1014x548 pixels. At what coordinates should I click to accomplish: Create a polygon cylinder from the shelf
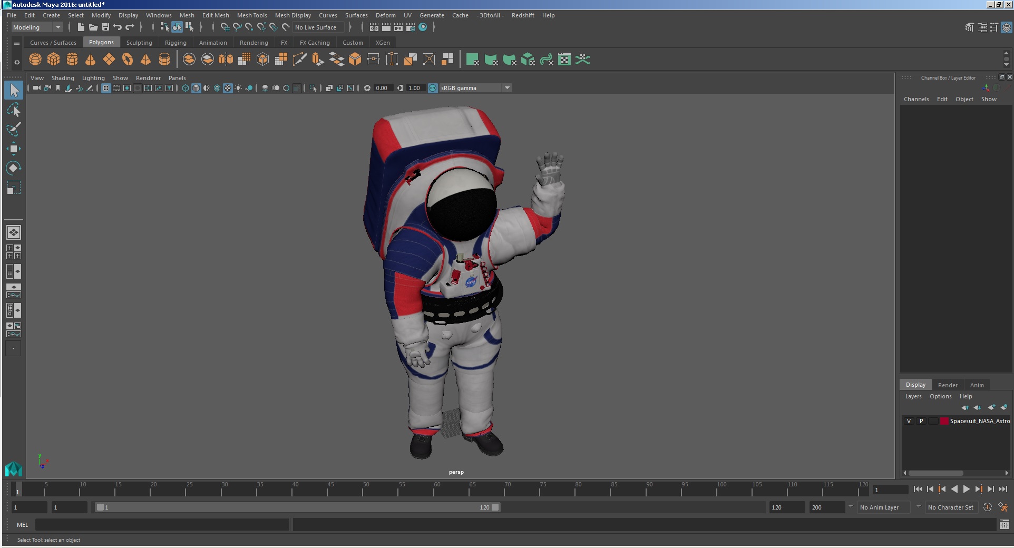[72, 60]
